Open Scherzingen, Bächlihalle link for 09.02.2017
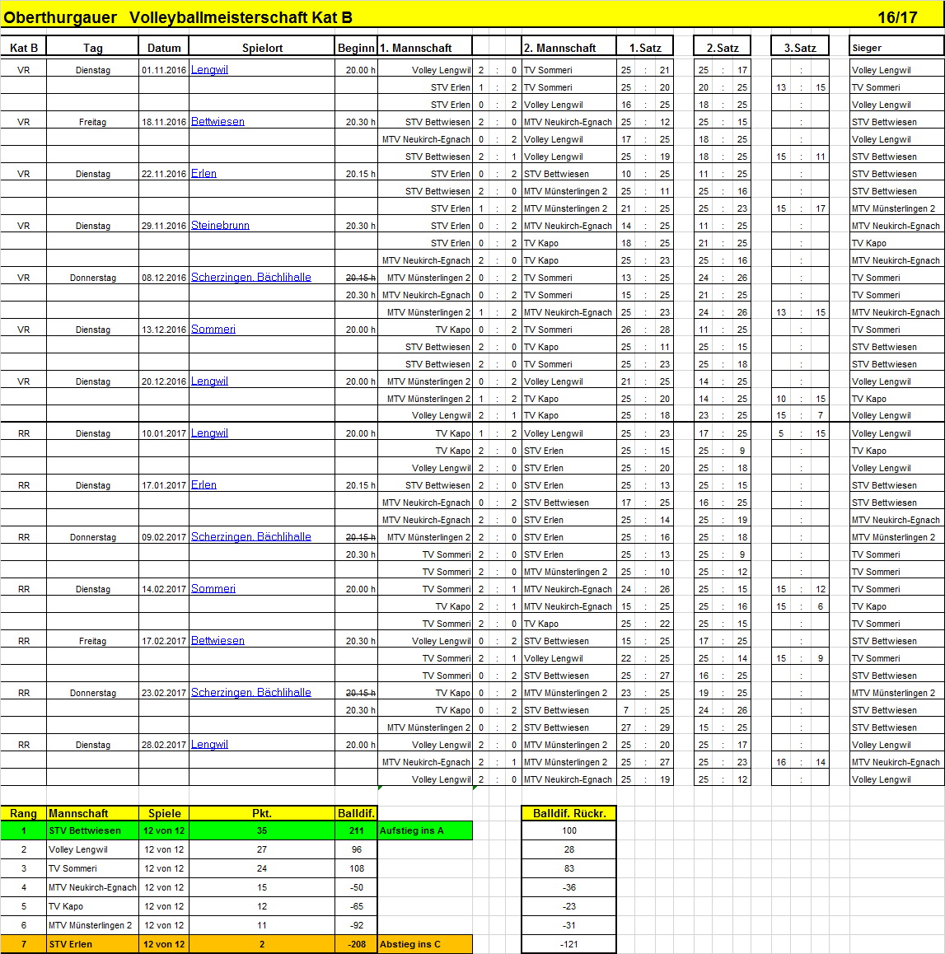The image size is (945, 954). 250,537
